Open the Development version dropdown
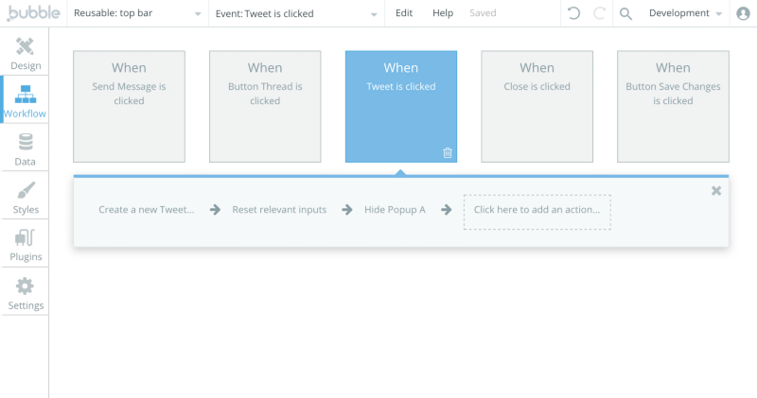The image size is (757, 398). point(684,13)
